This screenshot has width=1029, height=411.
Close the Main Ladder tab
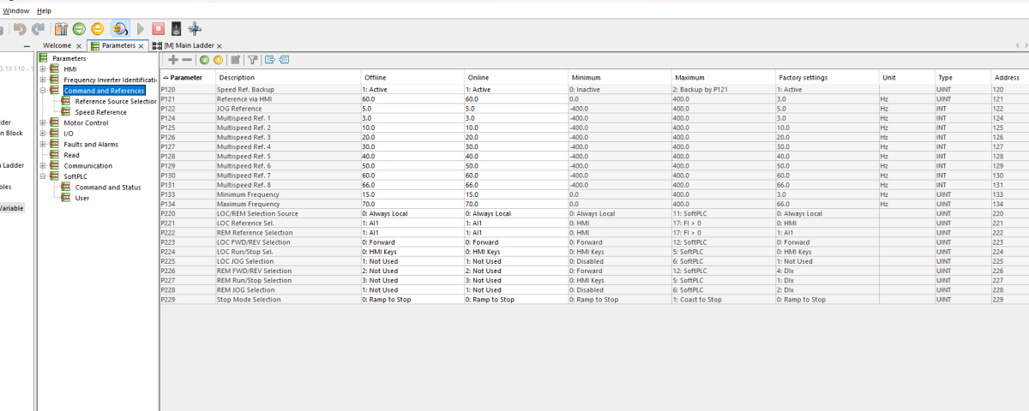[x=219, y=45]
